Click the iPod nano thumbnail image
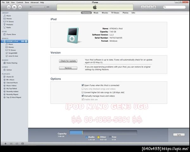Screen dimensions: 190x152 click(x=73, y=35)
